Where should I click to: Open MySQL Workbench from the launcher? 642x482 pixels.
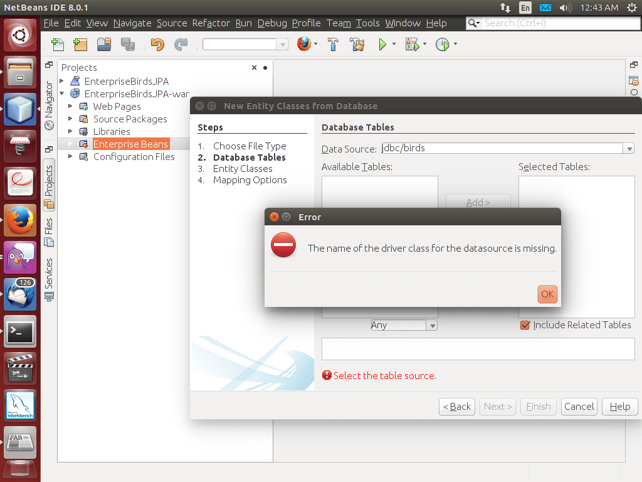click(20, 405)
